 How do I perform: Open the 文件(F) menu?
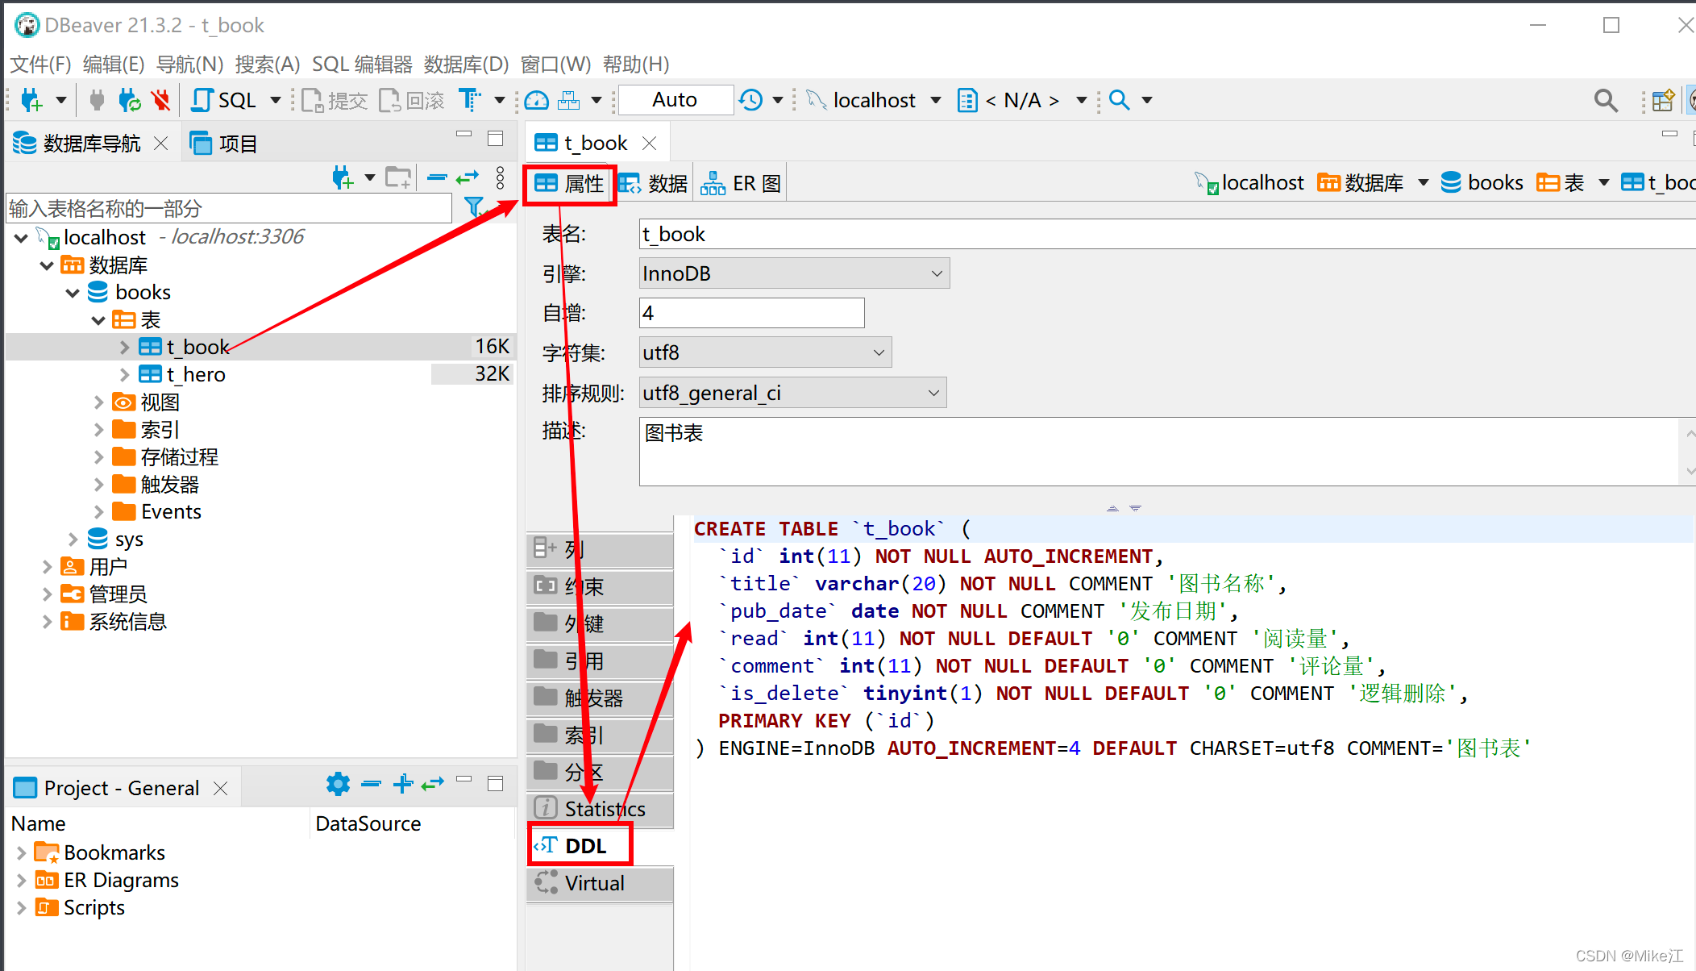click(x=40, y=64)
